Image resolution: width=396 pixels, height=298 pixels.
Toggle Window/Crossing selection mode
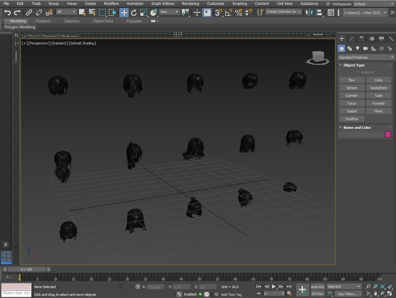tap(112, 12)
